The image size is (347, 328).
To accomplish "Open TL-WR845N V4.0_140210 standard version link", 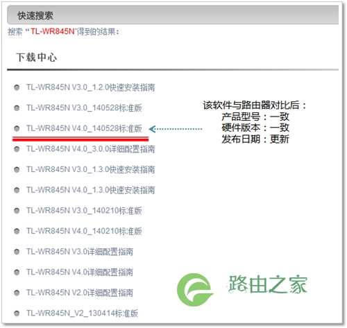I will [x=84, y=231].
